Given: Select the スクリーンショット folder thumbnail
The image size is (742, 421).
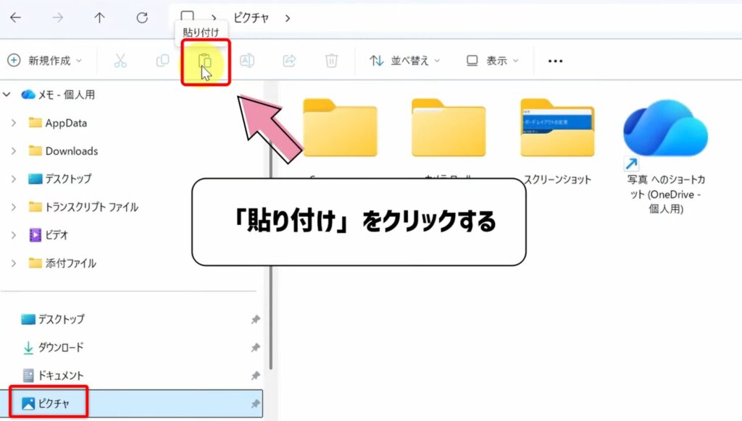Looking at the screenshot, I should (x=556, y=129).
